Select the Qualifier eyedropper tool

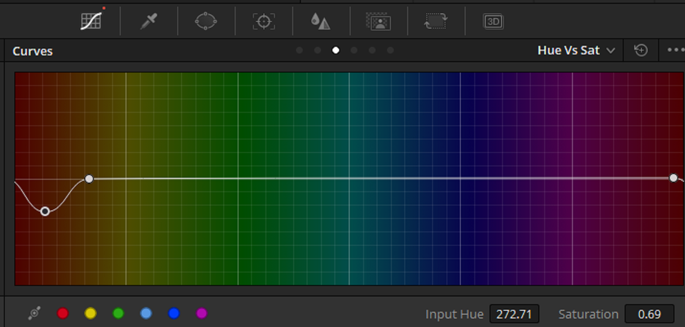tap(148, 21)
